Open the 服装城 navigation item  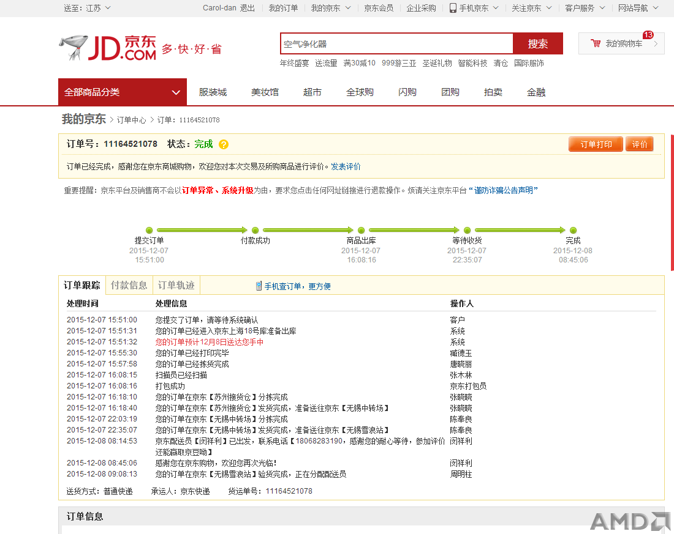click(x=213, y=92)
